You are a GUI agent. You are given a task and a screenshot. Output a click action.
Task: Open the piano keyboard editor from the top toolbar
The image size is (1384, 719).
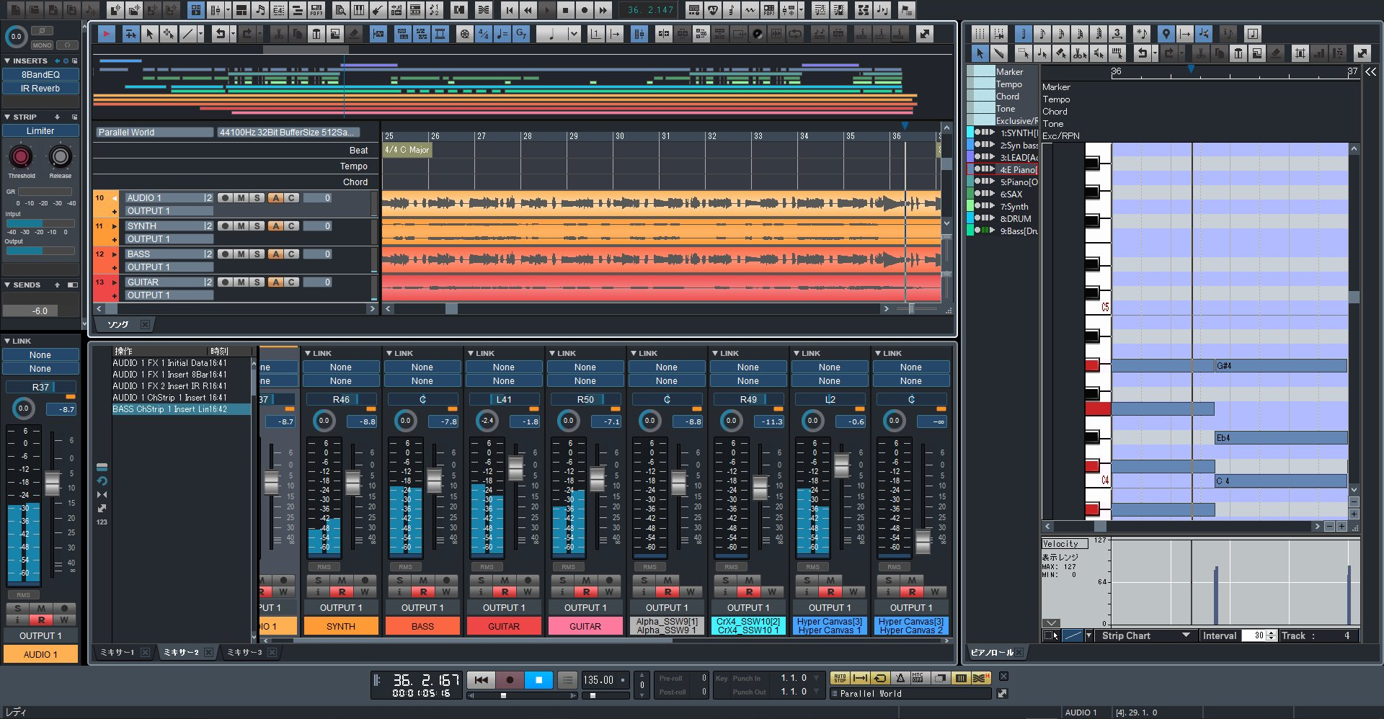(359, 10)
